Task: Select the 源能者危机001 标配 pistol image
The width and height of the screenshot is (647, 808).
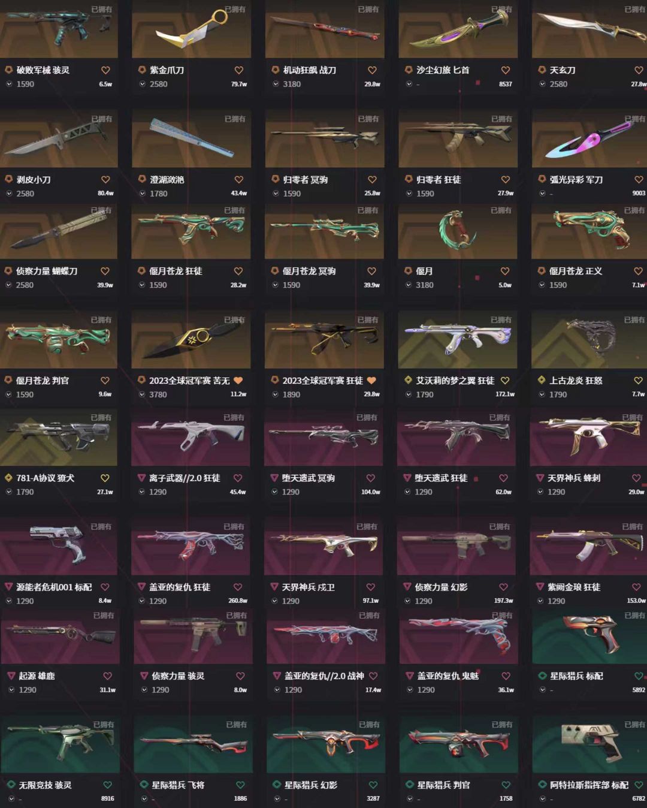Action: click(59, 547)
